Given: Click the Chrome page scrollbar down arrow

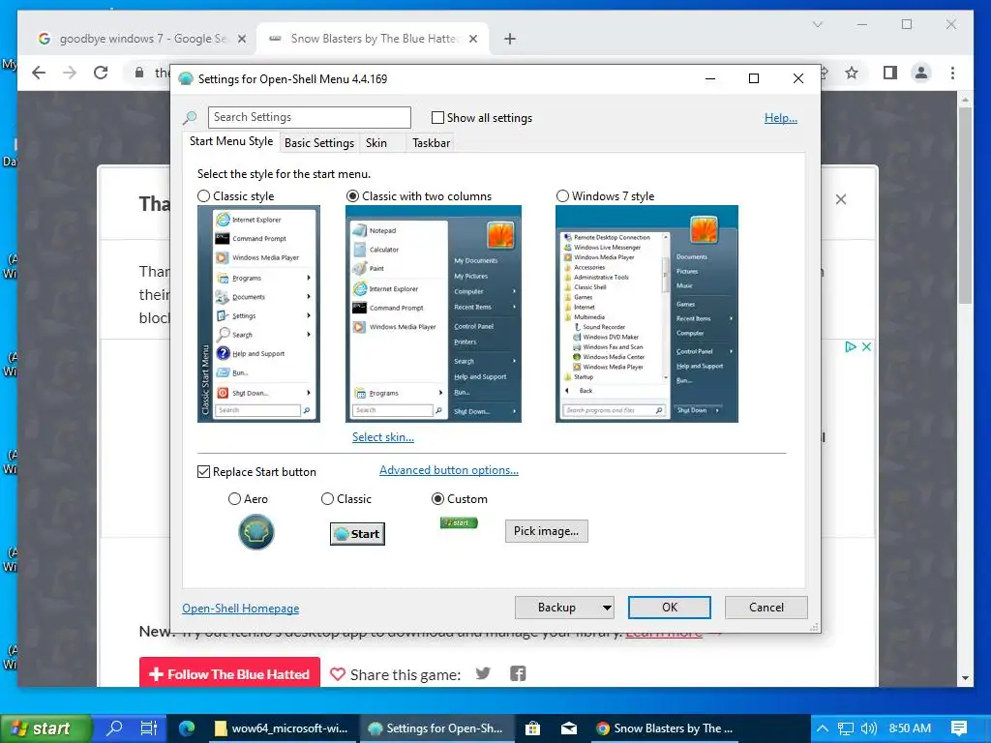Looking at the screenshot, I should pos(965,678).
